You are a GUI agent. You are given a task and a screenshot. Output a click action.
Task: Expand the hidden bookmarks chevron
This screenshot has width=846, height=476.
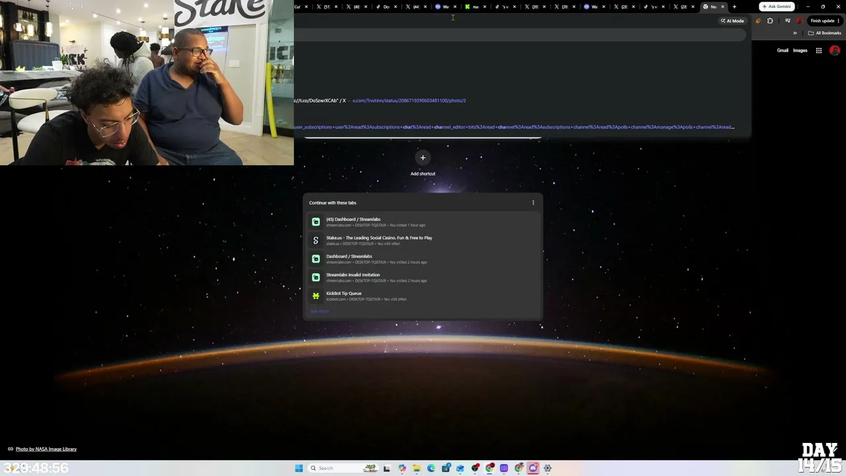(795, 33)
